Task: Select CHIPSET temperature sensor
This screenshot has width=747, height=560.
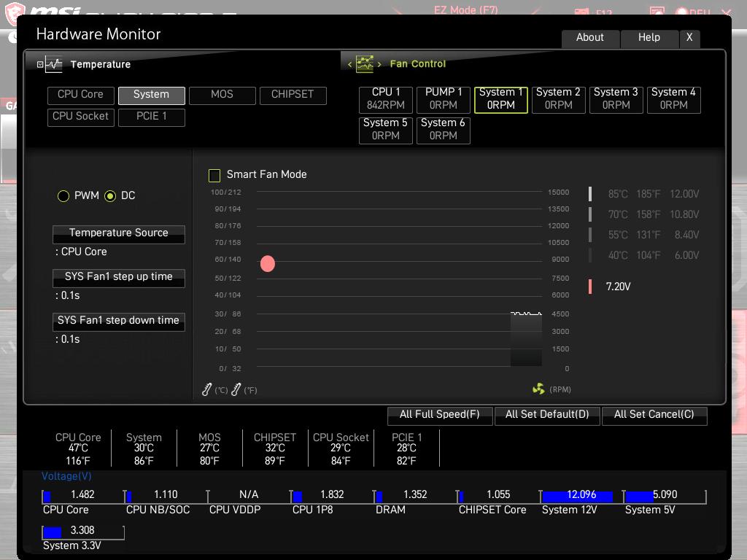Action: [x=293, y=96]
